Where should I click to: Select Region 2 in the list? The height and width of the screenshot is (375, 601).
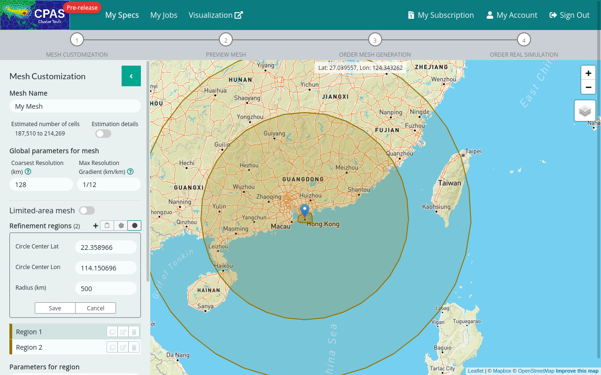[x=75, y=347]
